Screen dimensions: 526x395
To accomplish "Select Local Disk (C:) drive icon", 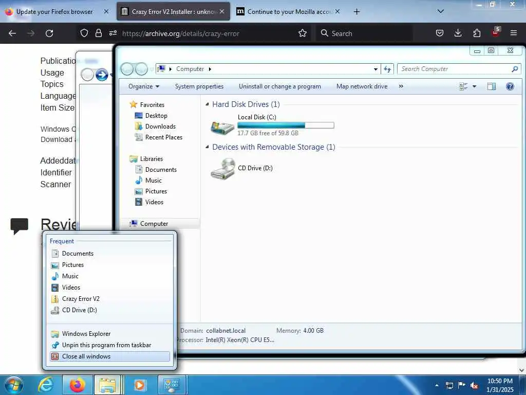I will pos(222,127).
